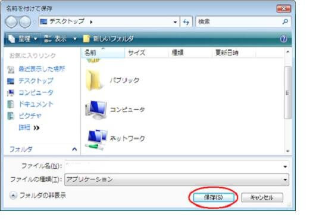Create 新しいフォルダ from toolbar
310x220 pixels.
point(108,39)
